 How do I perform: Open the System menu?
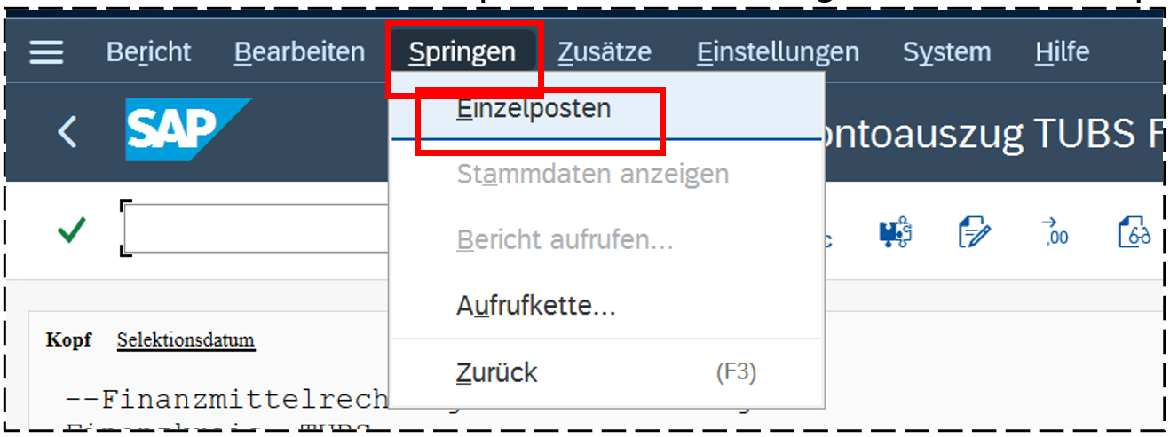tap(946, 52)
